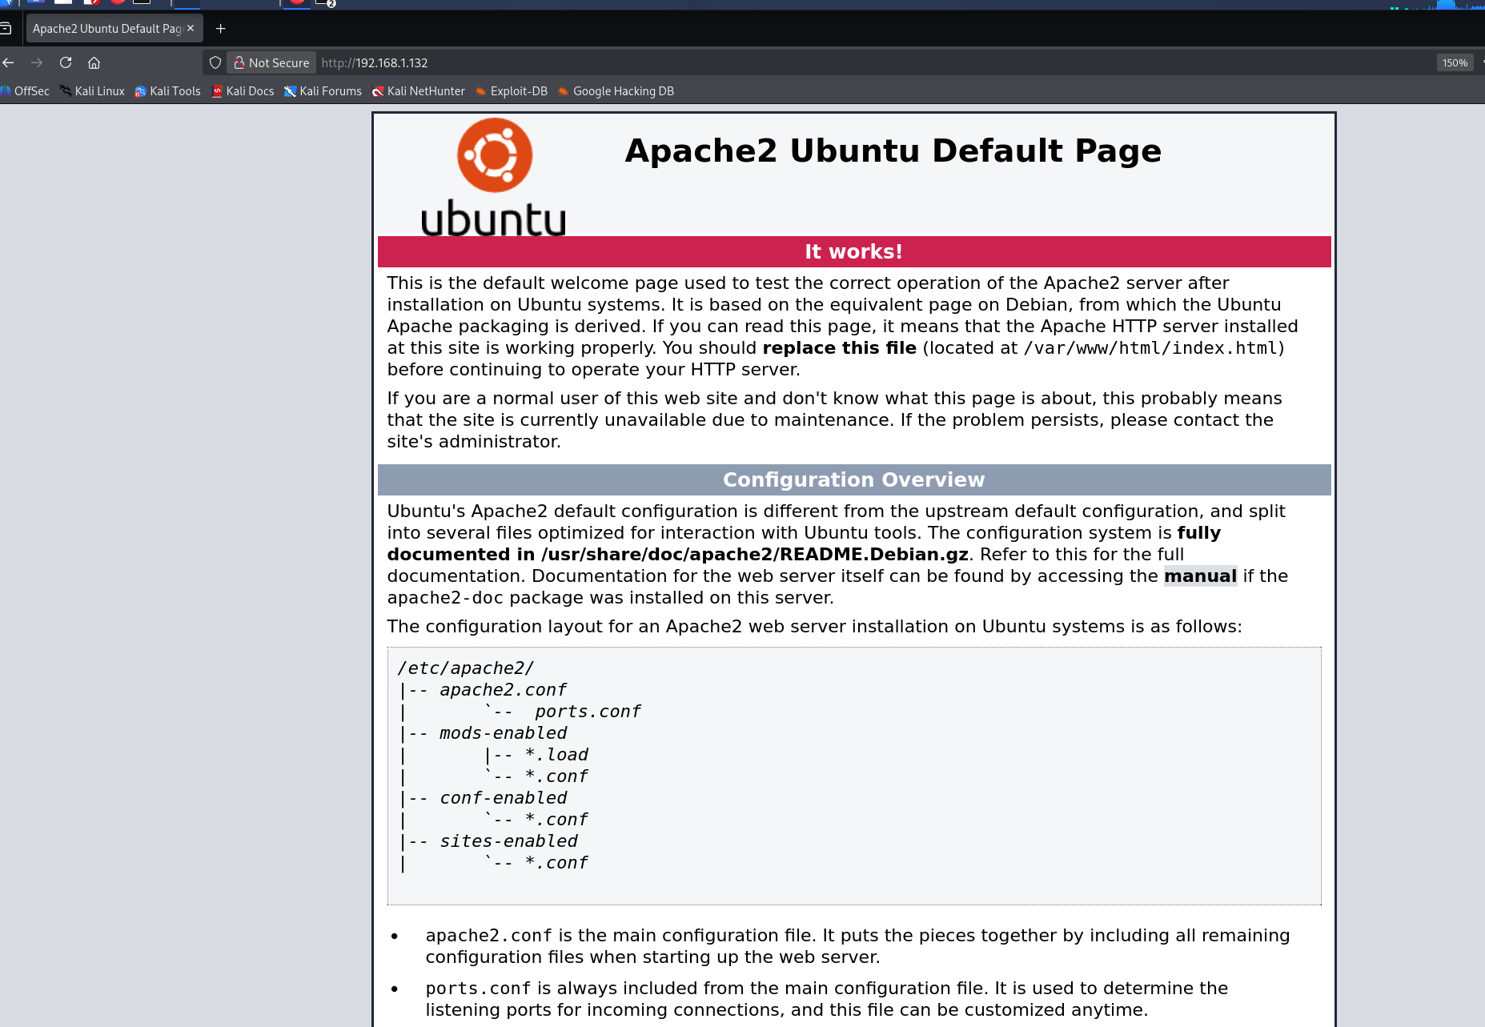This screenshot has width=1485, height=1027.
Task: Click the /usr/share/doc/apache2/README.Debian.gz path
Action: tap(755, 555)
